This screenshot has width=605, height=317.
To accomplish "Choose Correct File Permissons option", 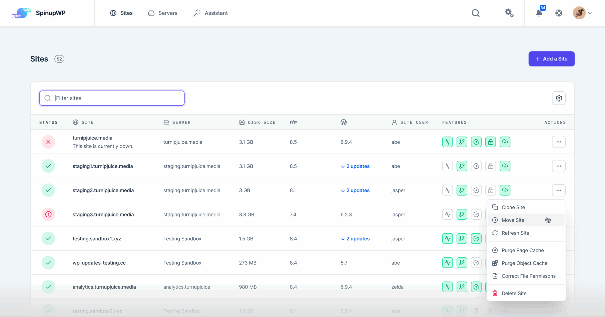I will (x=526, y=276).
